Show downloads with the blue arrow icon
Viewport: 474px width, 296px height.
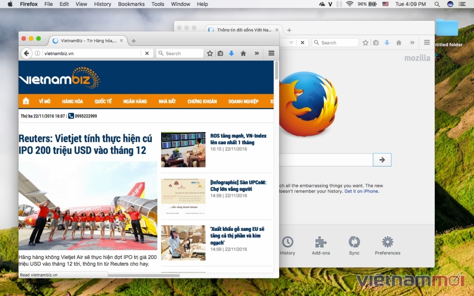pos(231,54)
